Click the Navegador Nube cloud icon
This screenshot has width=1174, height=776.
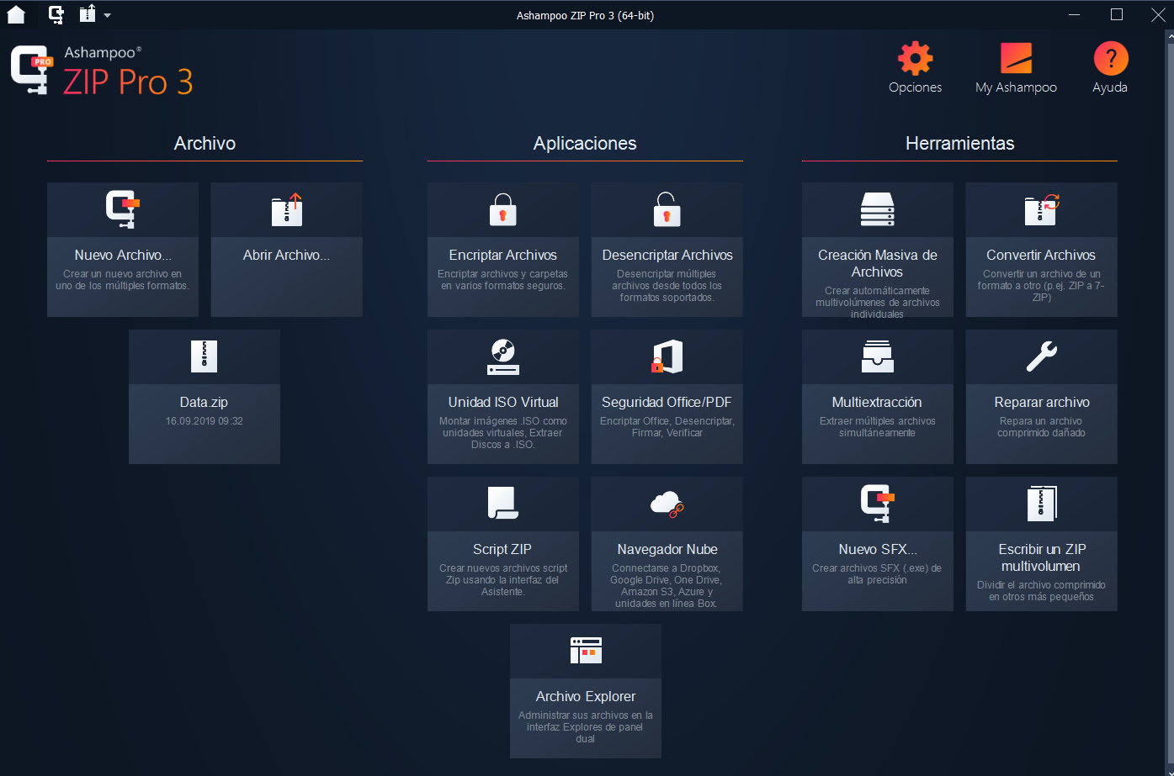tap(667, 504)
